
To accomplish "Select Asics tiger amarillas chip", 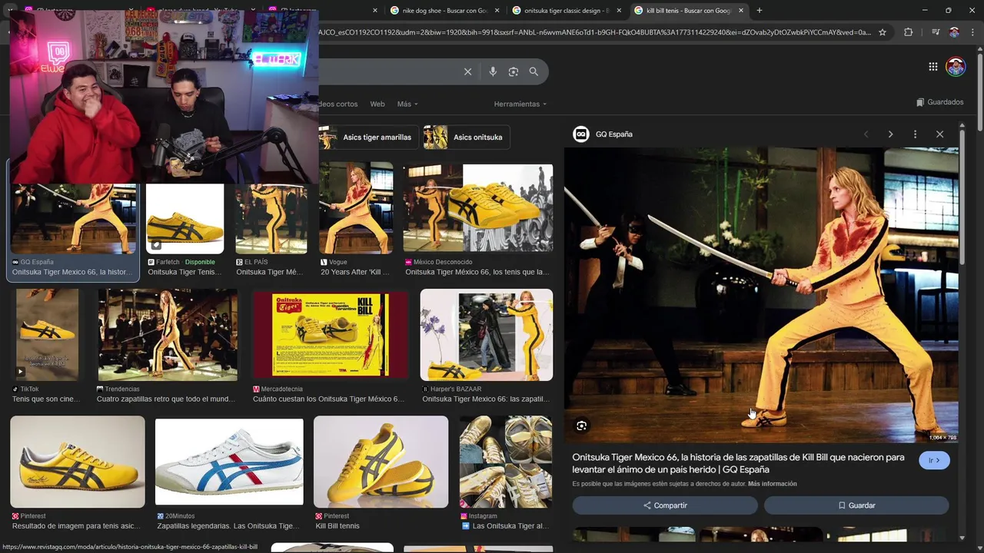I will click(369, 137).
